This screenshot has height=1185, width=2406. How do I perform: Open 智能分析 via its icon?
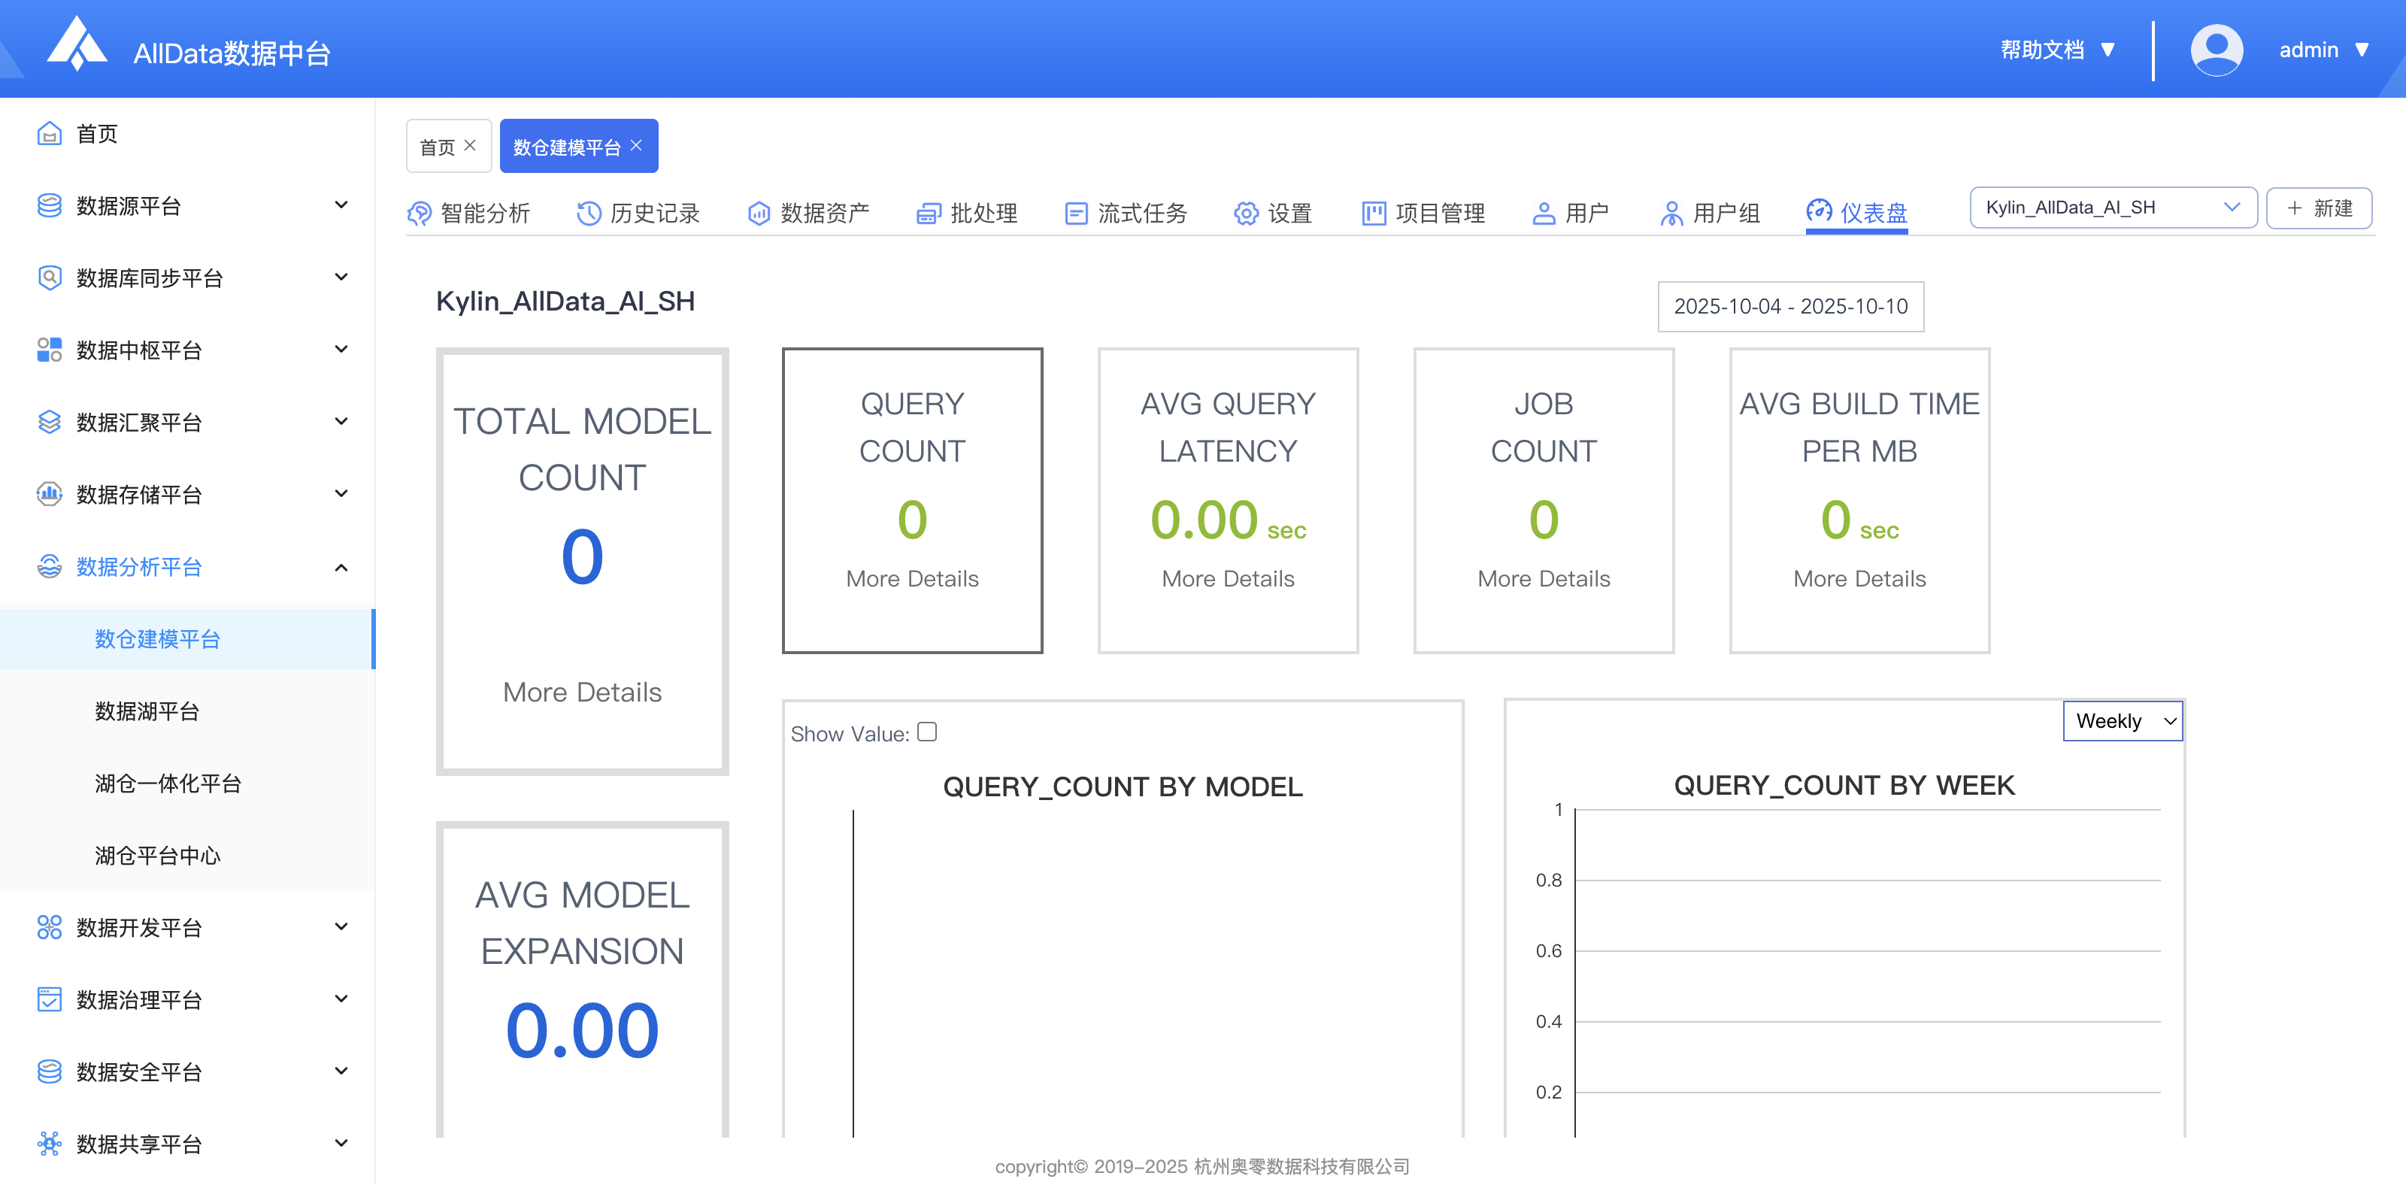click(420, 213)
